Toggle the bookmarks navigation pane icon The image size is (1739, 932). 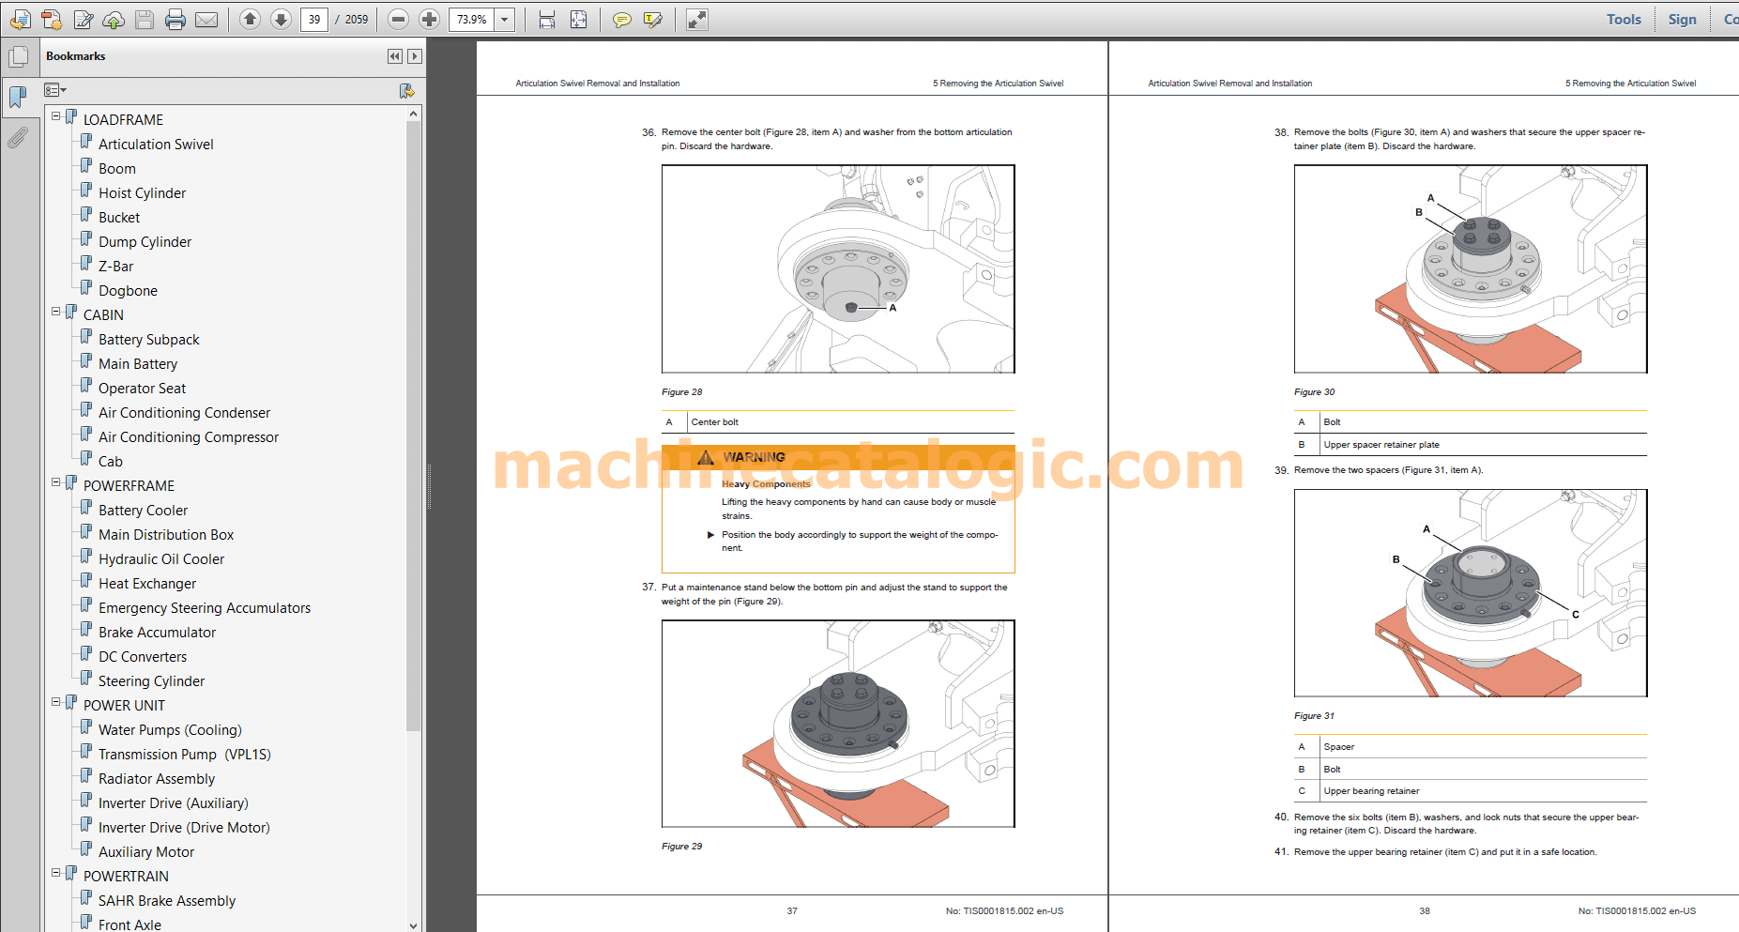(18, 97)
